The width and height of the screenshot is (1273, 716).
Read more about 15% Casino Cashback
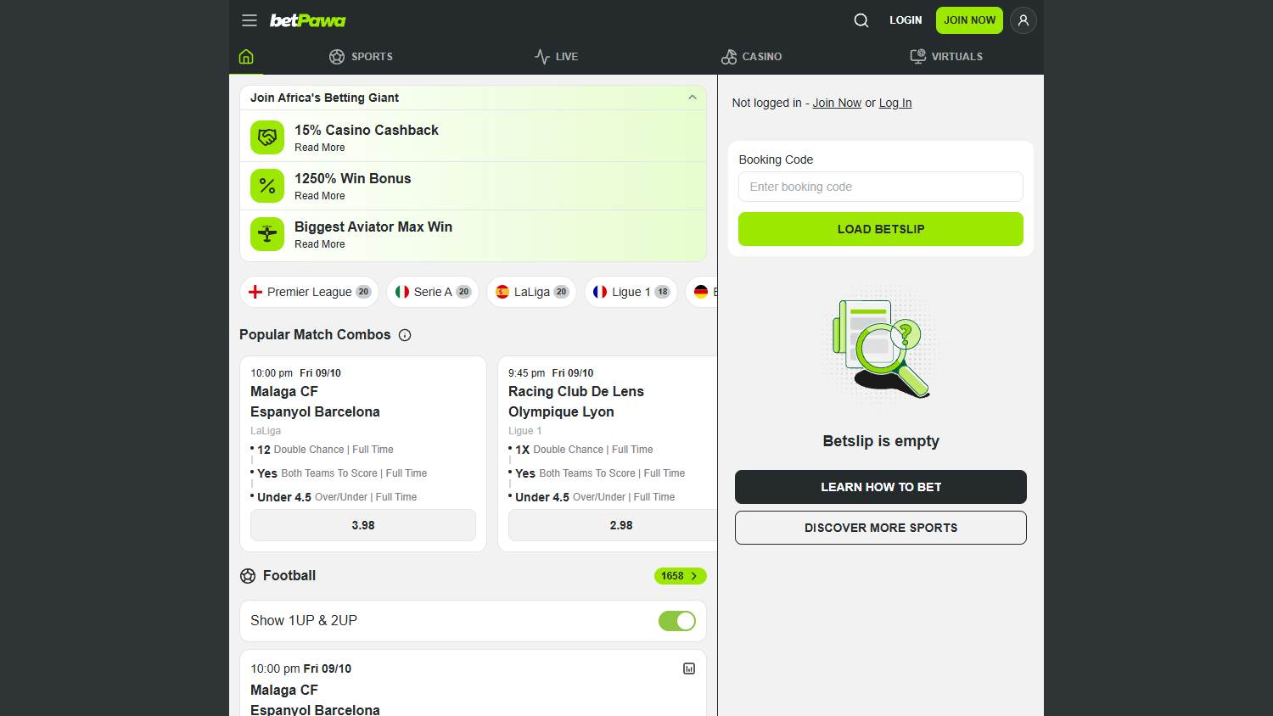320,148
